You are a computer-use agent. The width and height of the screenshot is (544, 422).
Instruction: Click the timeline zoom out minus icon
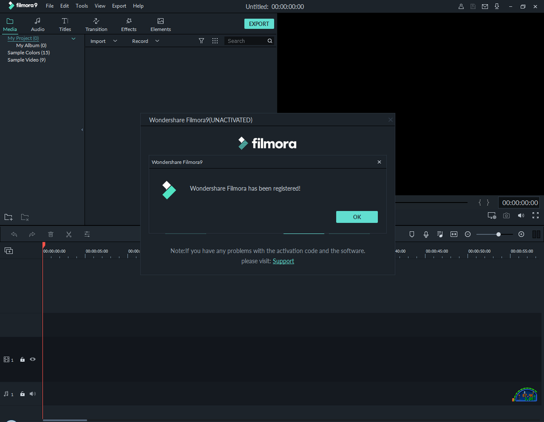[x=467, y=234]
